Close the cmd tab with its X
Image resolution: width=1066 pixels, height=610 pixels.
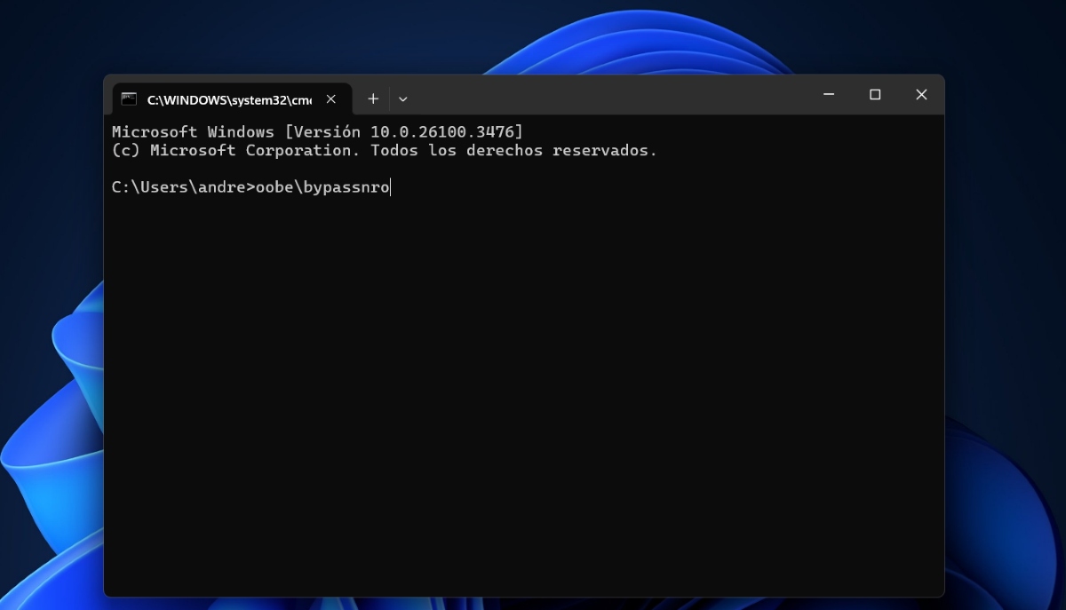pyautogui.click(x=331, y=99)
